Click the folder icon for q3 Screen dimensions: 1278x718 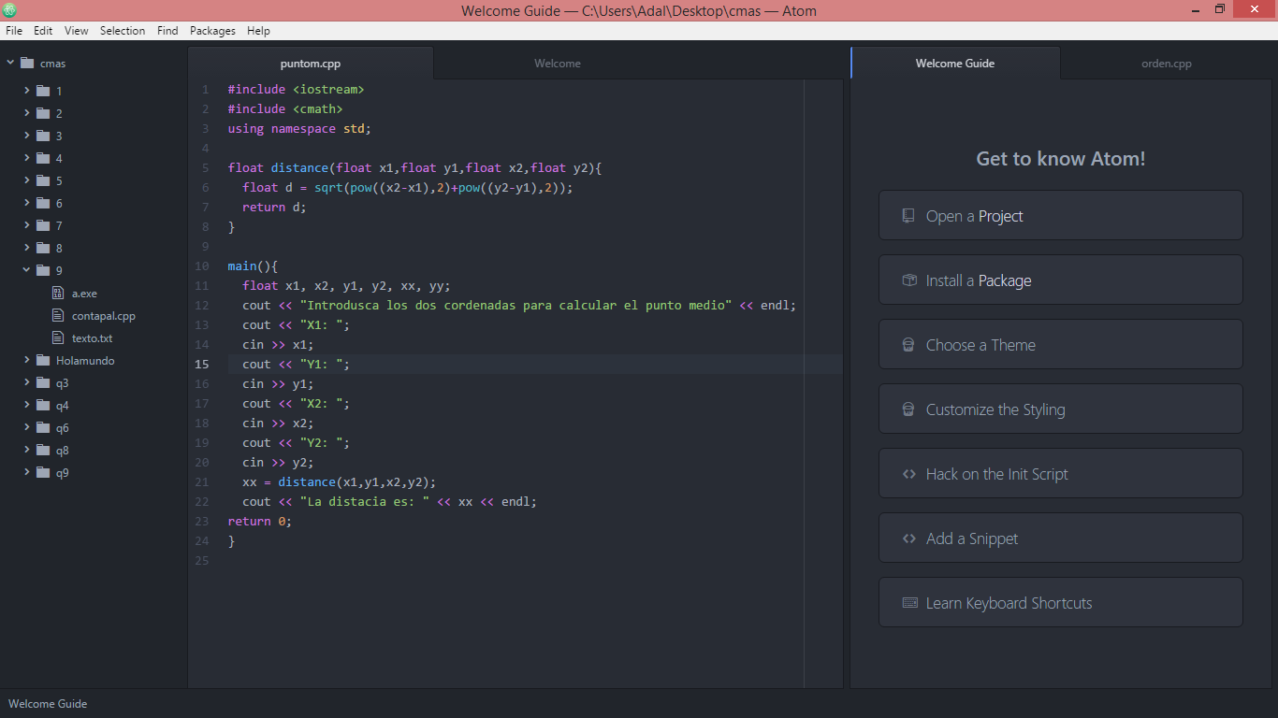(x=43, y=382)
